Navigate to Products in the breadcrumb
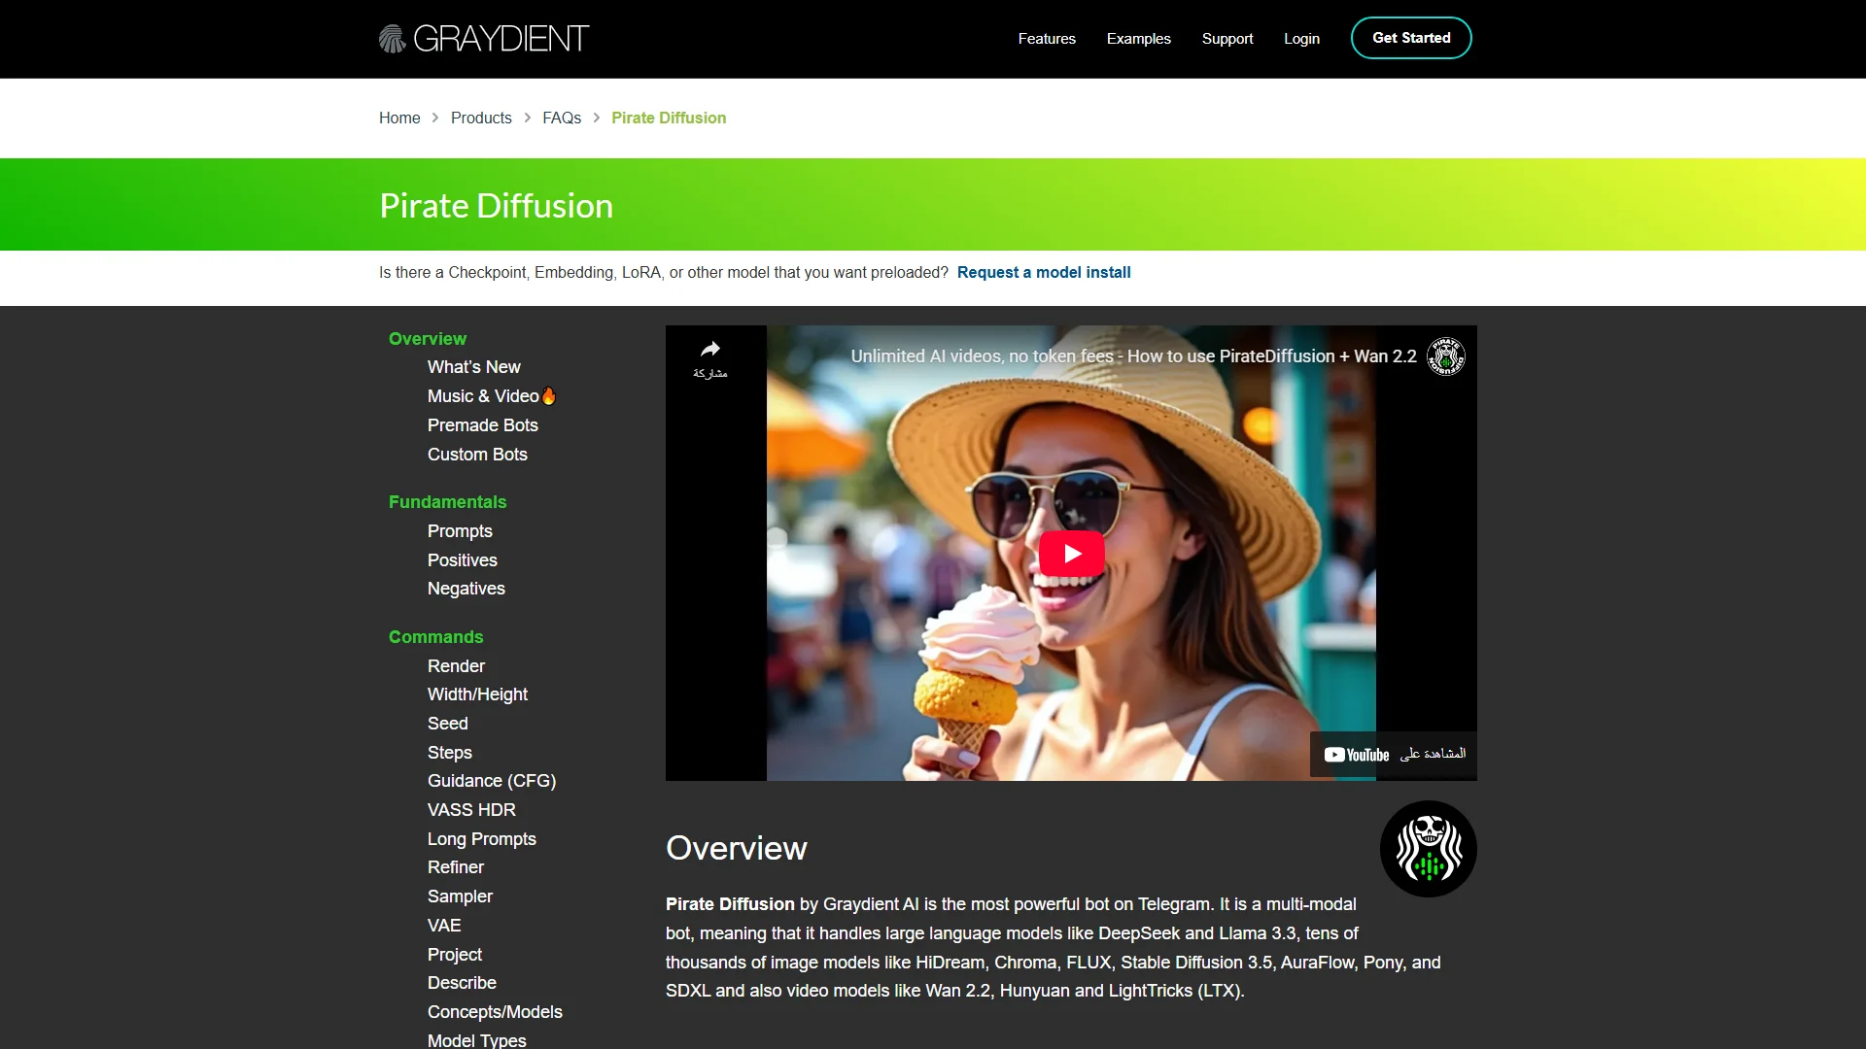Screen dimensions: 1866x1049 pos(481,118)
